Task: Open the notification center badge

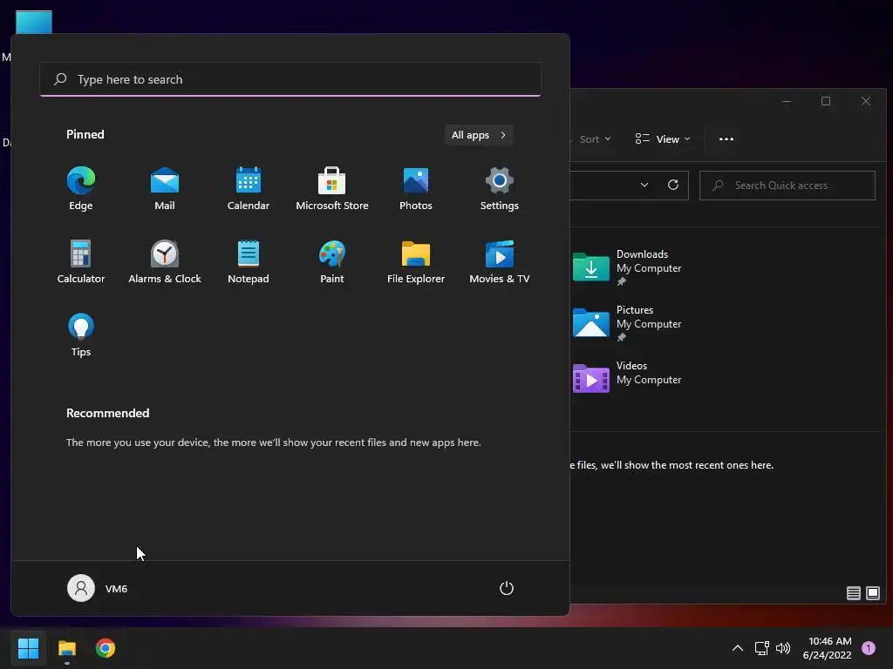Action: [x=869, y=648]
